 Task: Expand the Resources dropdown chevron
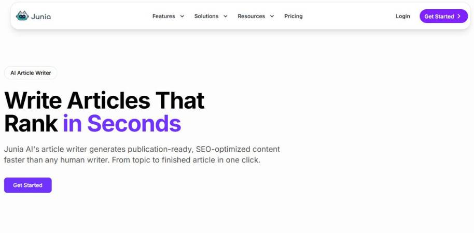272,17
